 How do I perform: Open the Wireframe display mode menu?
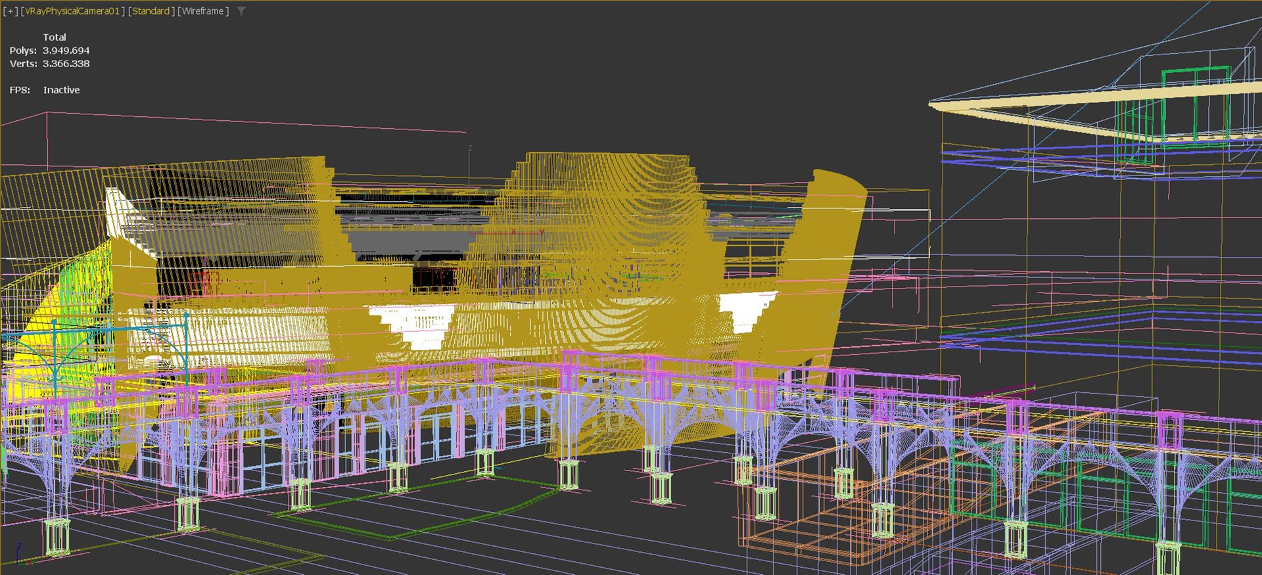pyautogui.click(x=203, y=11)
